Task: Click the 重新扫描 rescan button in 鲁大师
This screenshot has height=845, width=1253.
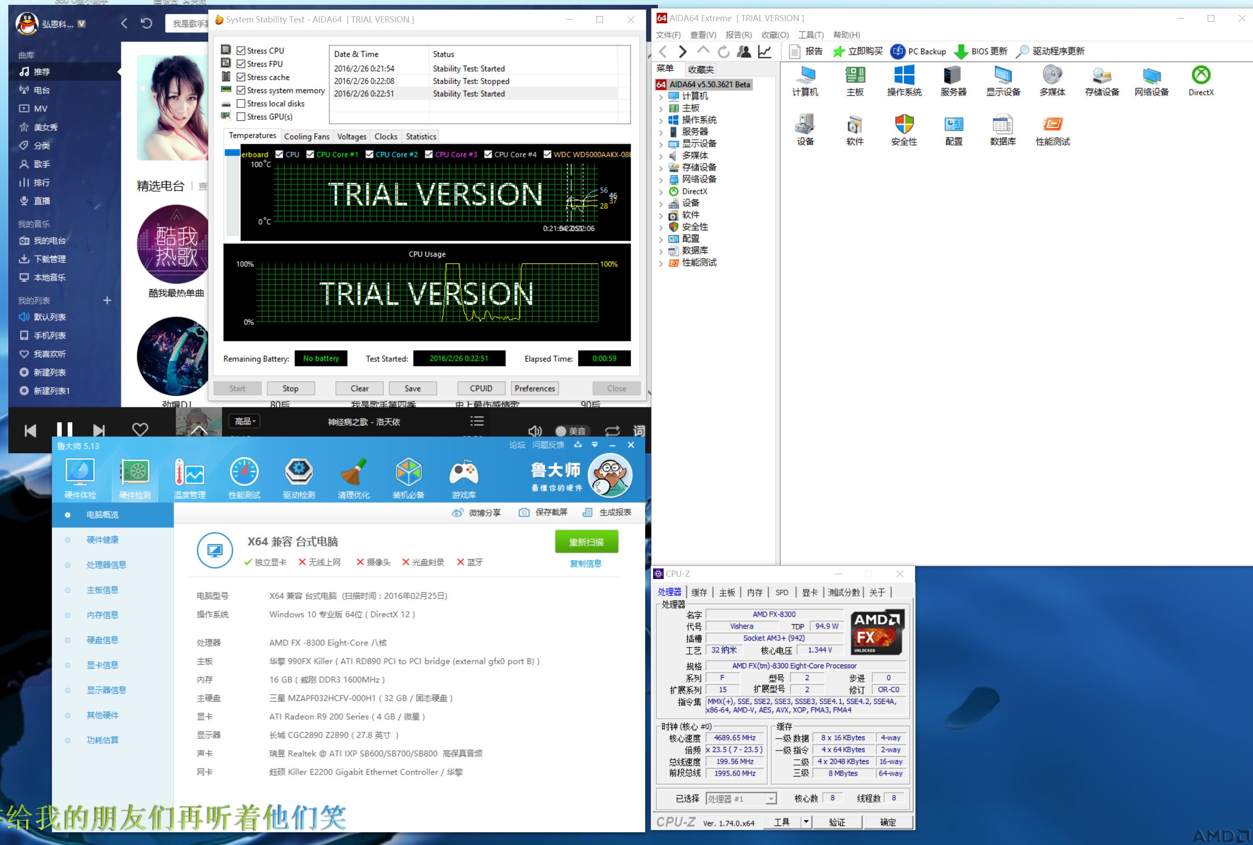Action: click(x=586, y=542)
